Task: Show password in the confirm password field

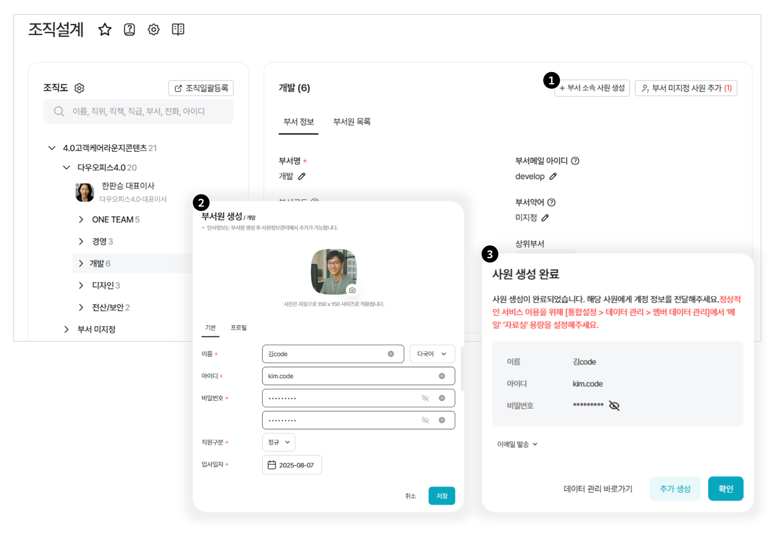Action: coord(425,420)
